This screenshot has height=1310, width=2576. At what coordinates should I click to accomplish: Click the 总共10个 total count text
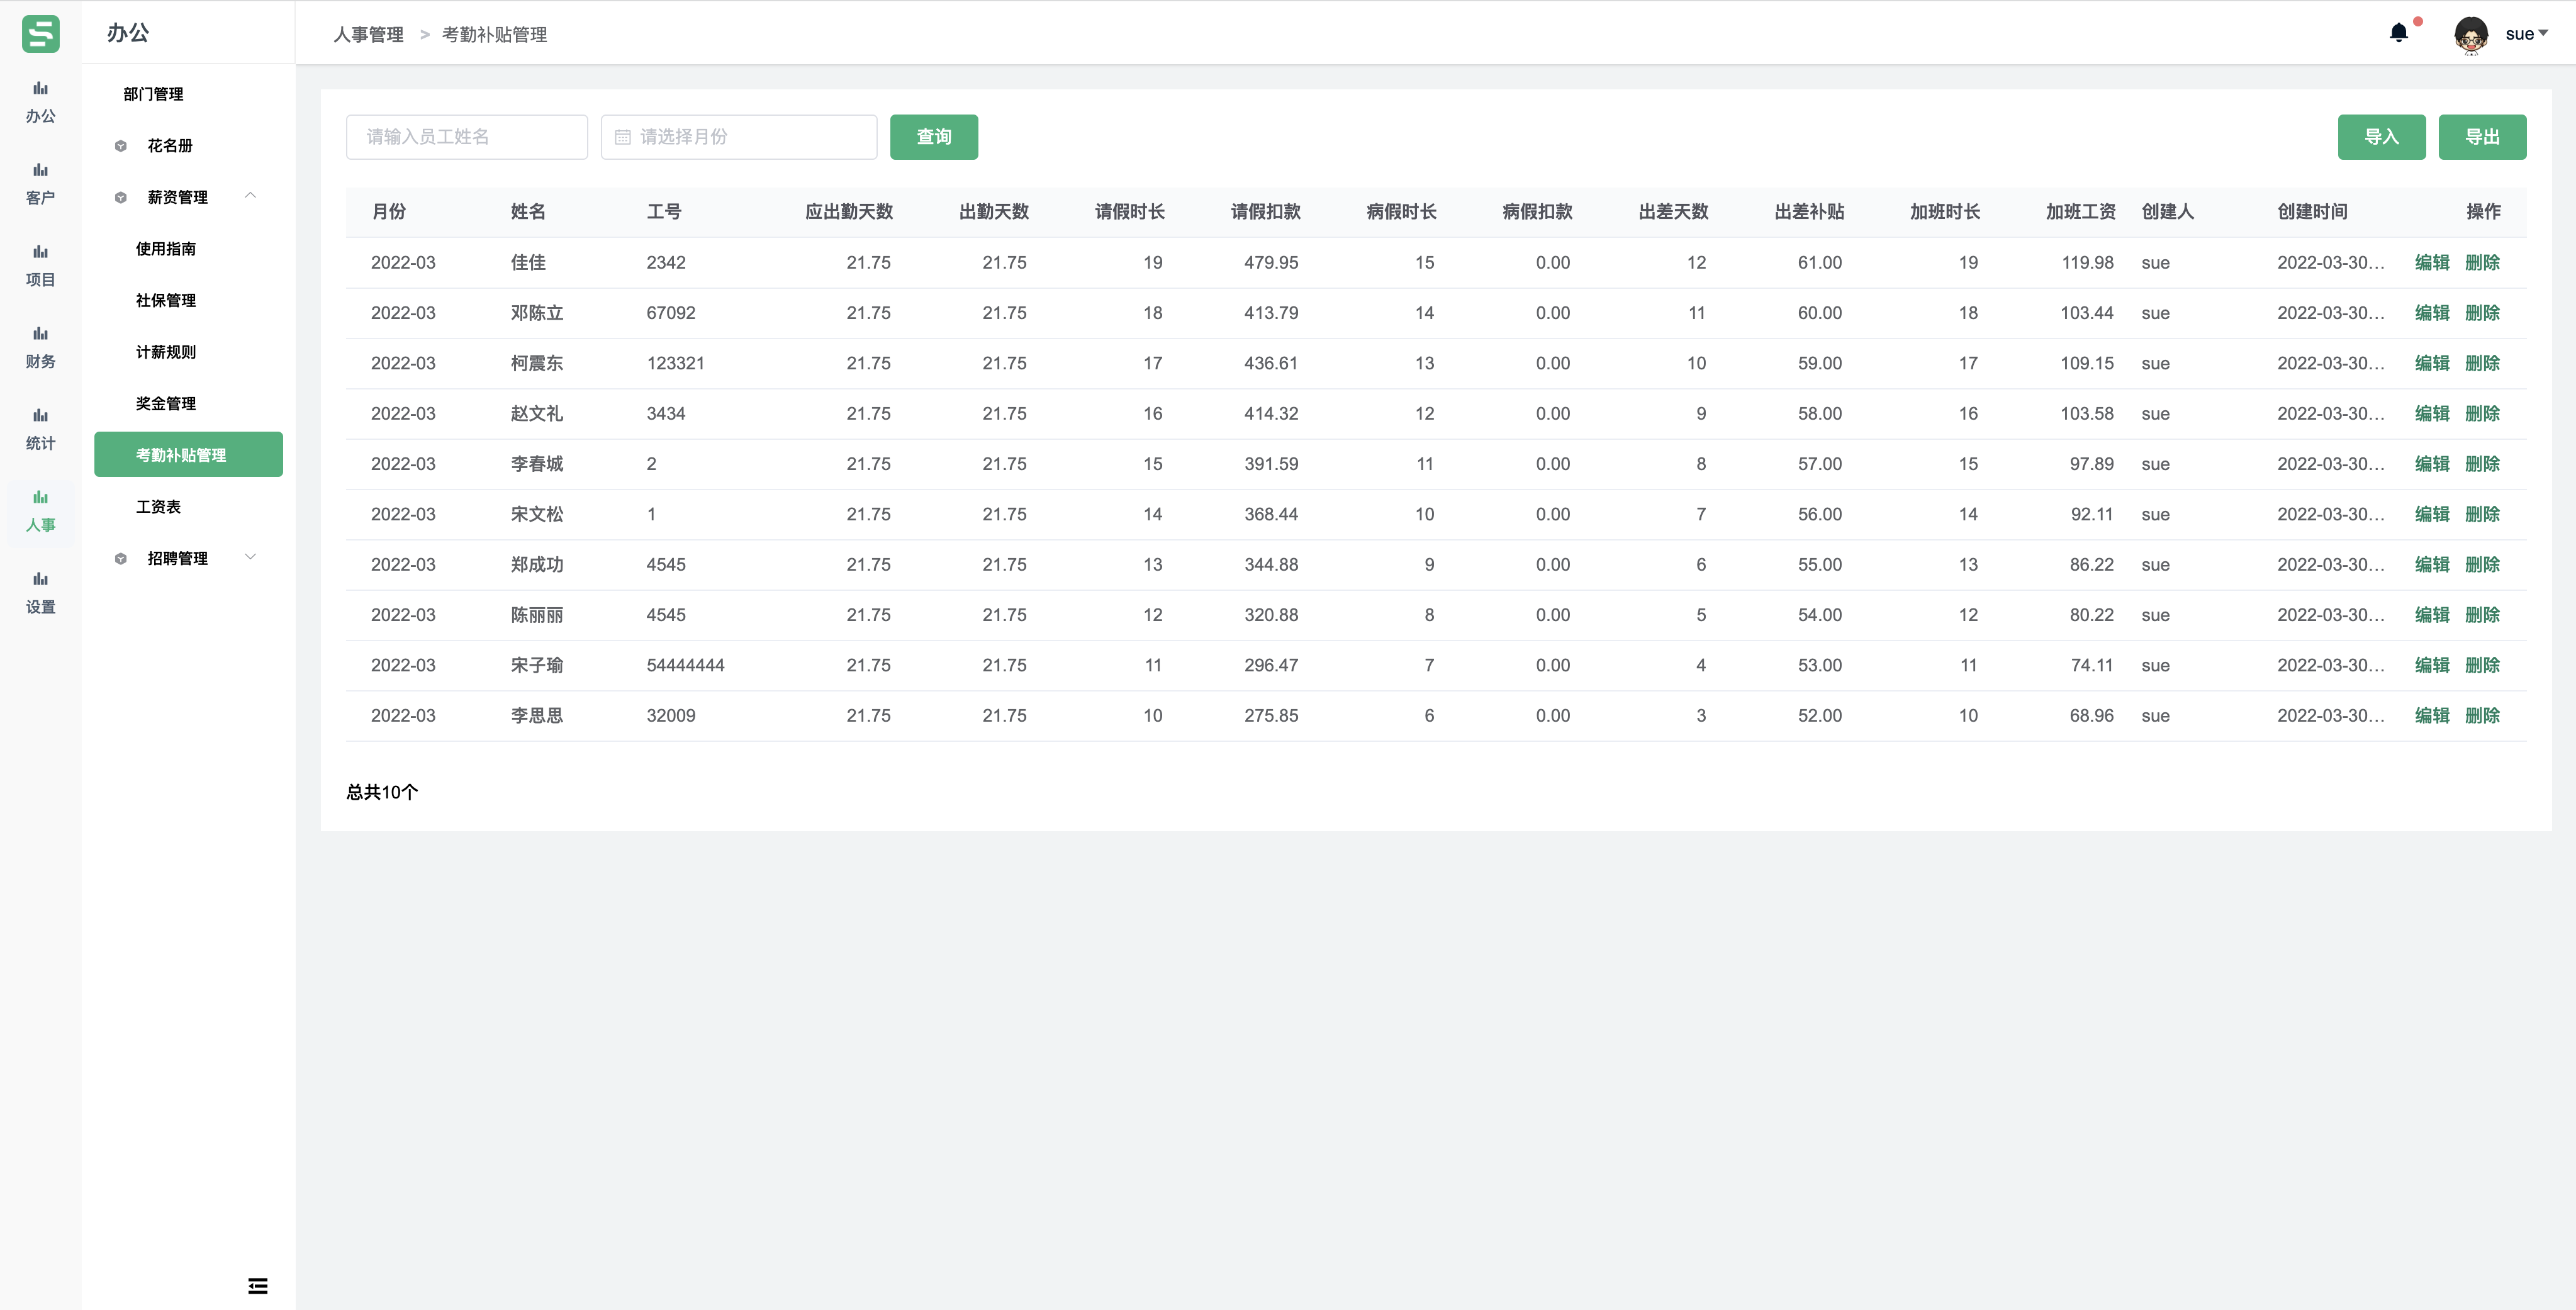click(382, 792)
